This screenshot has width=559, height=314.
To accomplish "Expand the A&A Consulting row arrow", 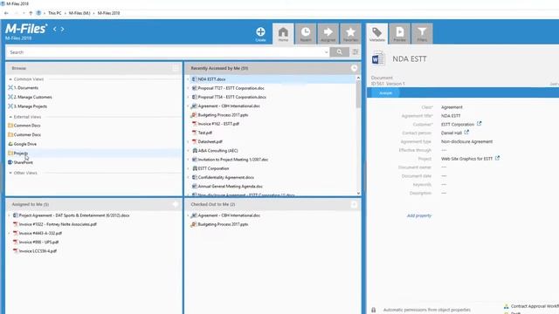I will (189, 151).
